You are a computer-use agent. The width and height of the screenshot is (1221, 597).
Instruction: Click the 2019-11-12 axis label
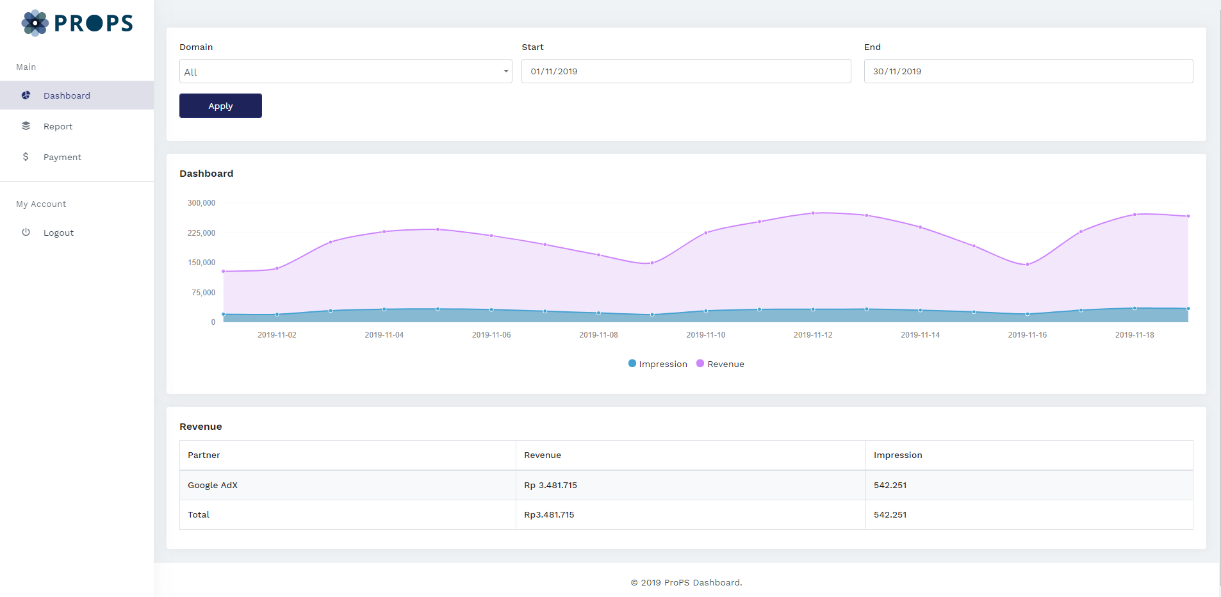point(813,335)
